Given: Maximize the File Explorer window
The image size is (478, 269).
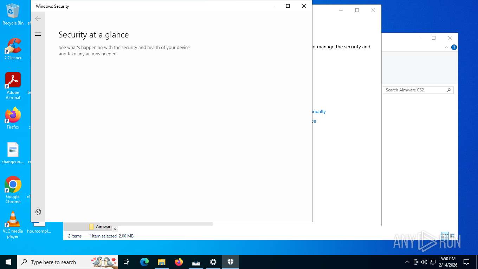Looking at the screenshot, I should coord(434,38).
